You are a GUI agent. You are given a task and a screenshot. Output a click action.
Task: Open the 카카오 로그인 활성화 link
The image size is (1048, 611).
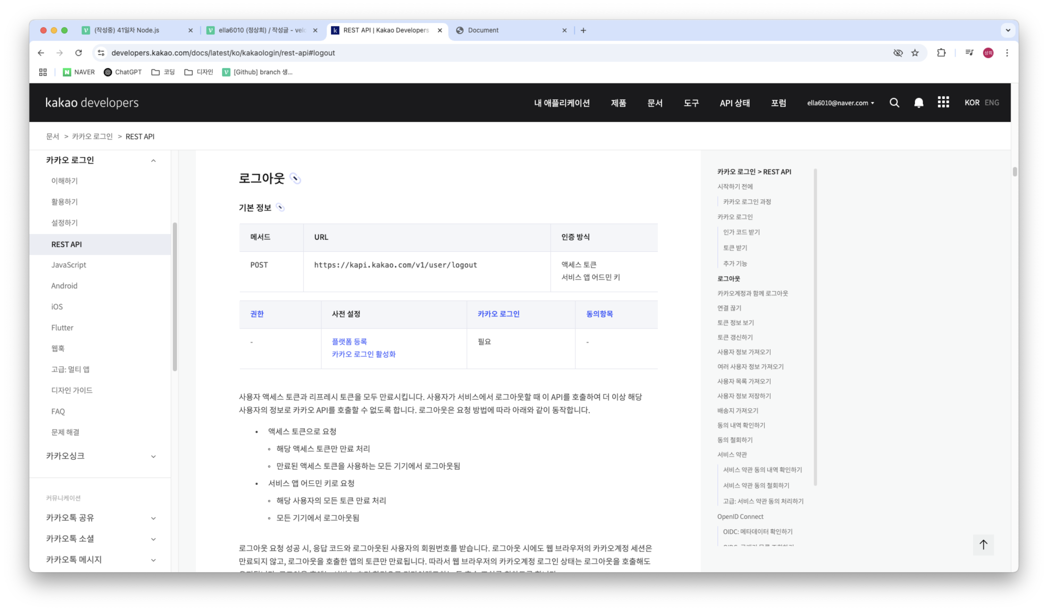coord(363,354)
